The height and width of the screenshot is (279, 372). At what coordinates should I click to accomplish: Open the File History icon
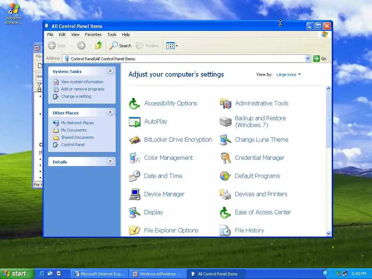click(x=225, y=230)
